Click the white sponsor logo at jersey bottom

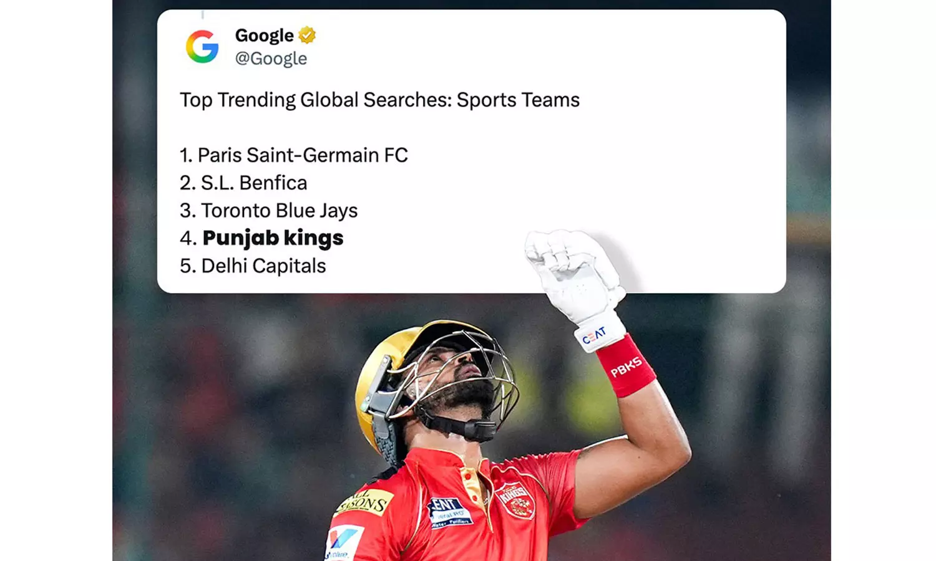[344, 541]
